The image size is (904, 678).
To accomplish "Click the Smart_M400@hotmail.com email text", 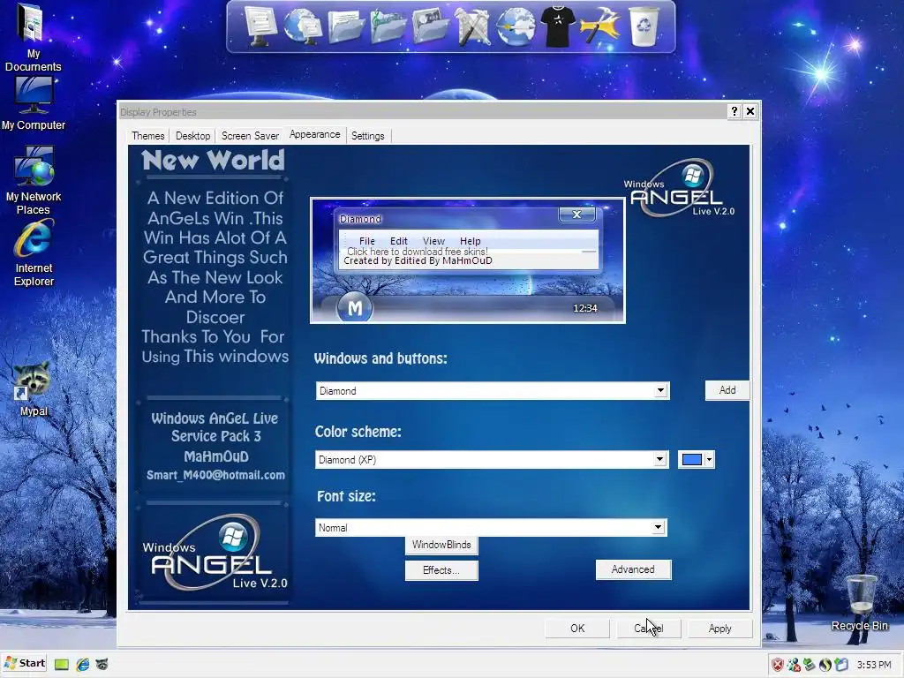I will click(x=215, y=475).
